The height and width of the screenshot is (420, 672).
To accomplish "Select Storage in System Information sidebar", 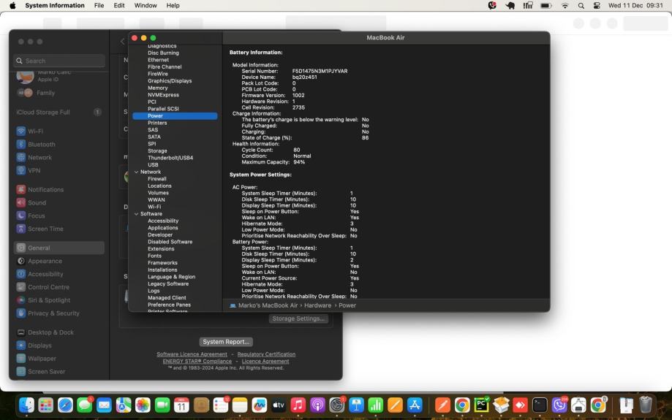I will click(x=157, y=150).
